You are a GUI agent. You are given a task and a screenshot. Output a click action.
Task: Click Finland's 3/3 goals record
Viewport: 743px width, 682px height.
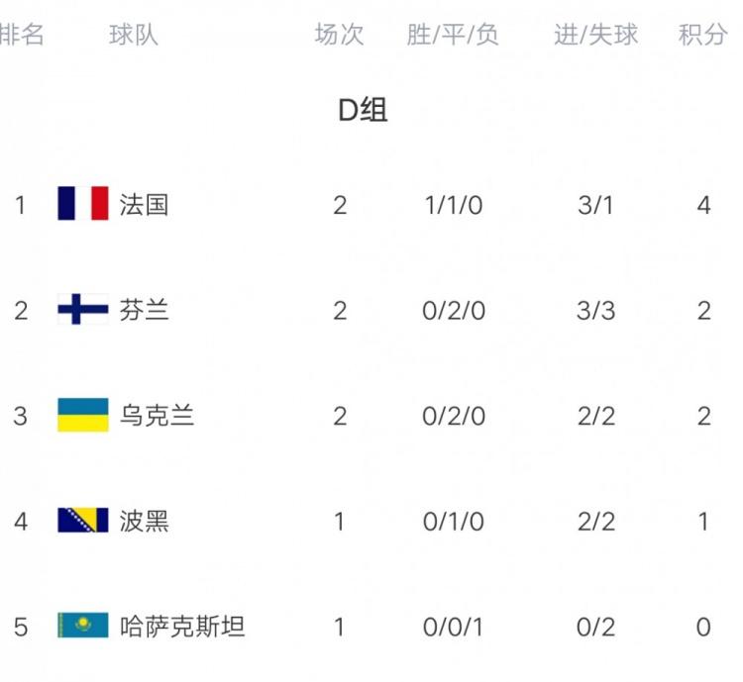tap(596, 311)
